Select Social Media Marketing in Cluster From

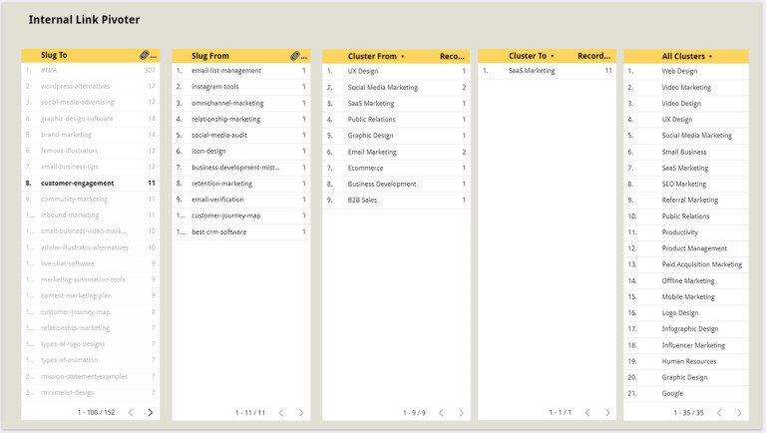pyautogui.click(x=396, y=88)
